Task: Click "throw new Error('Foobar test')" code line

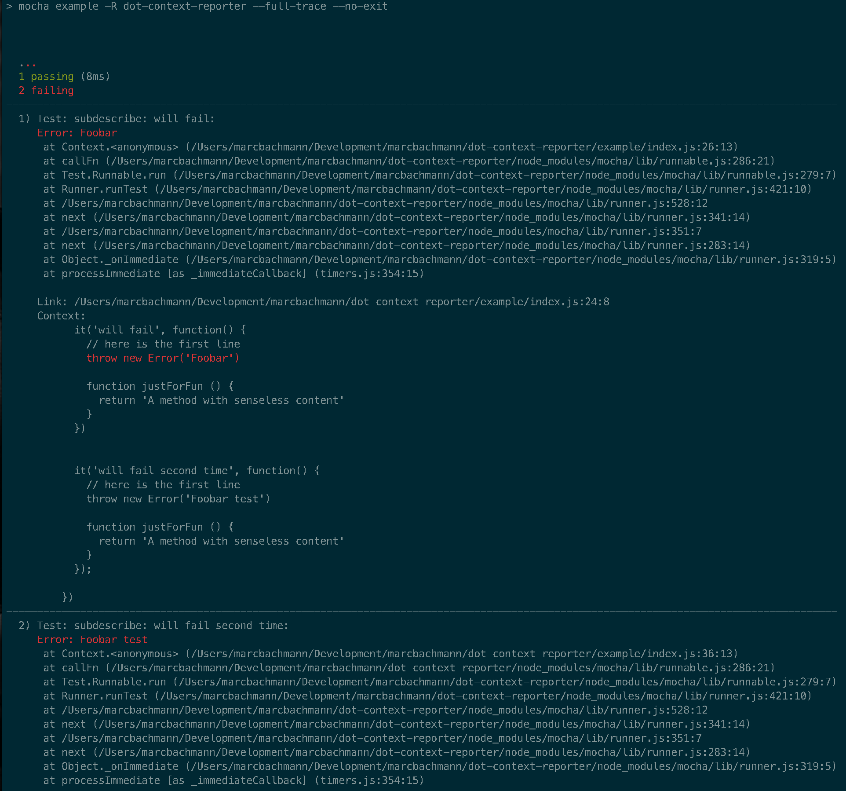Action: pyautogui.click(x=178, y=499)
